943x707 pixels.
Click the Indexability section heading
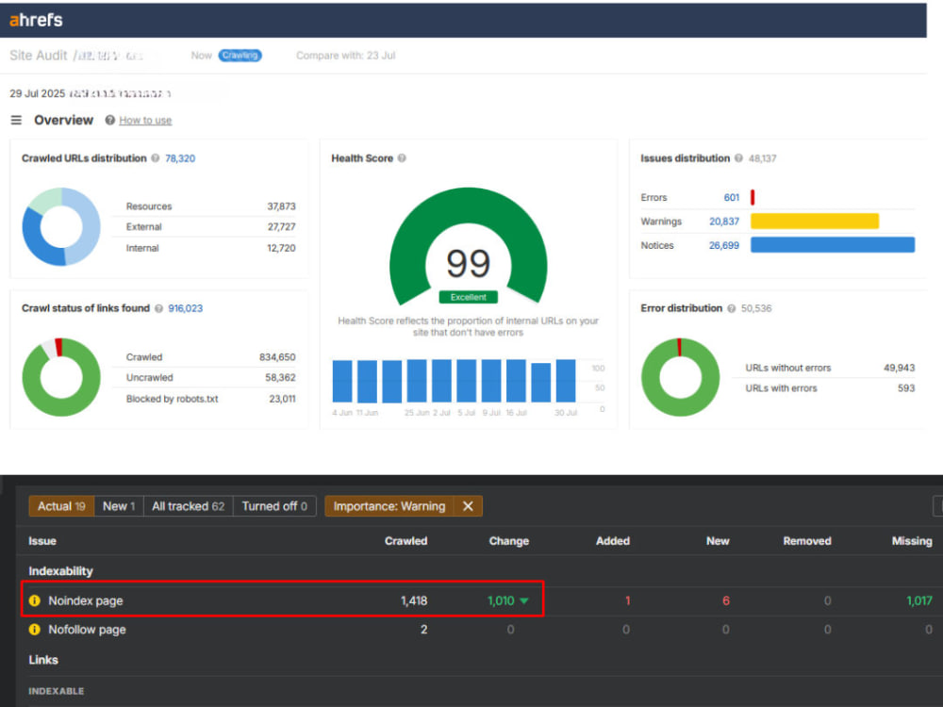click(60, 570)
